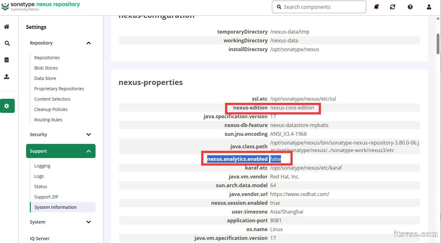Click the nexus-edition value nexus-core-edition
Screen dimensions: 441x243
click(292, 108)
